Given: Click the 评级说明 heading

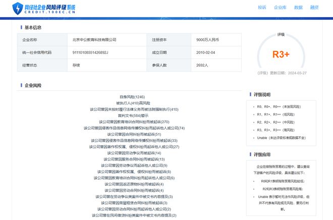Looking at the screenshot, I should click(262, 94).
